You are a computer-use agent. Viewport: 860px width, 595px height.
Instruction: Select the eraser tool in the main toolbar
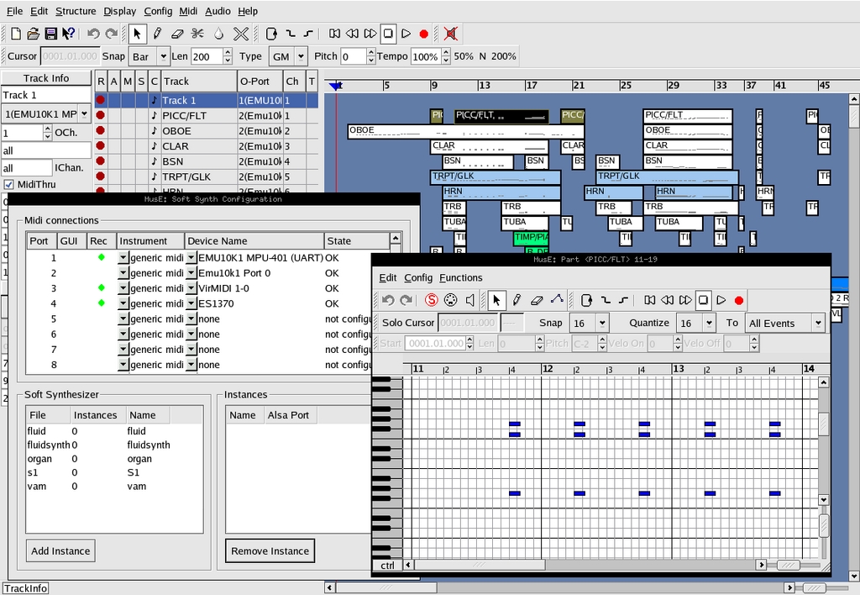coord(176,34)
